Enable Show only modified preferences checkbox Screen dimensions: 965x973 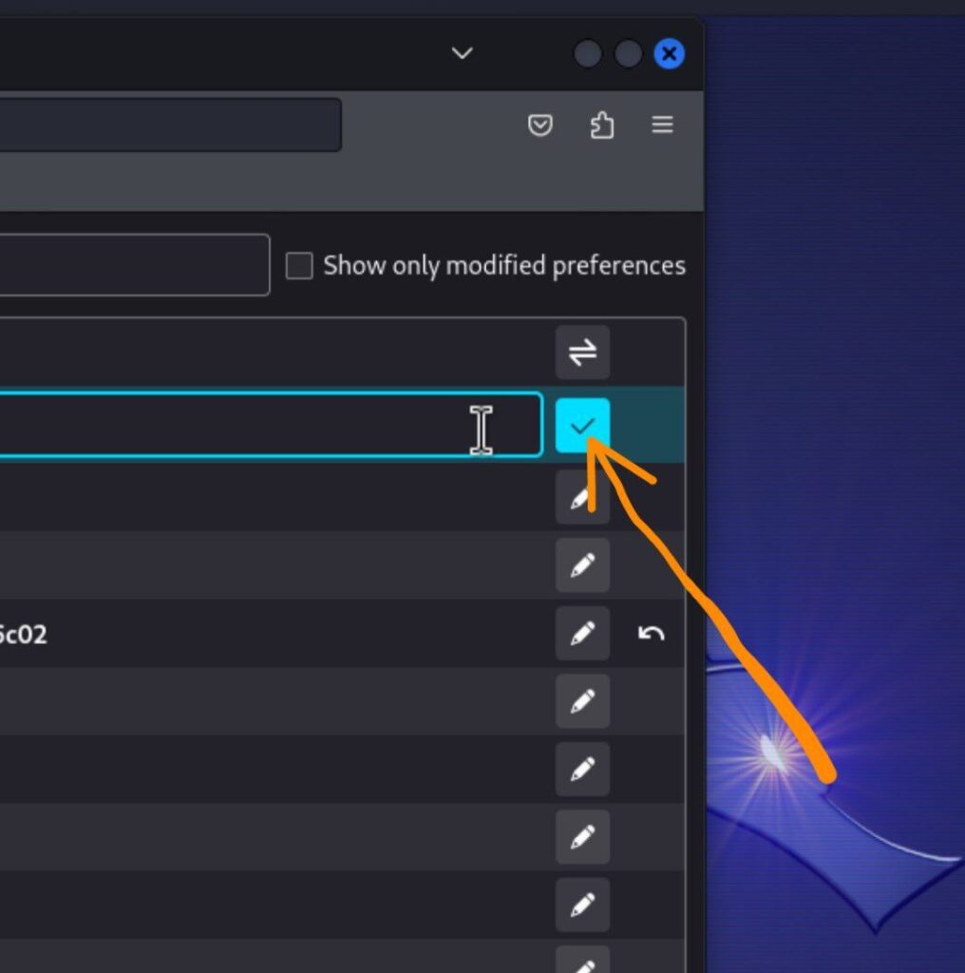[x=299, y=266]
